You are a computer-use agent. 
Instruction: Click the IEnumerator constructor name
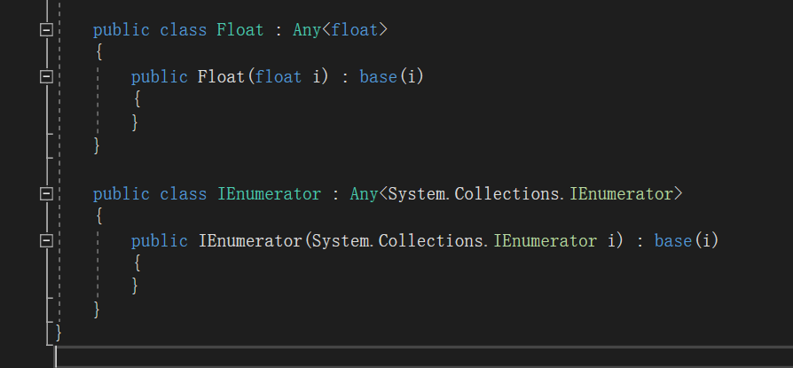250,240
